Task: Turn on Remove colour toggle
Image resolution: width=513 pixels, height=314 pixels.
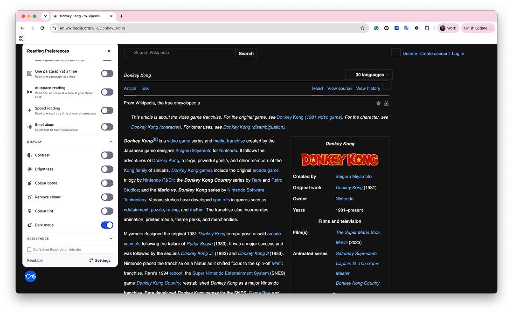Action: tap(107, 197)
